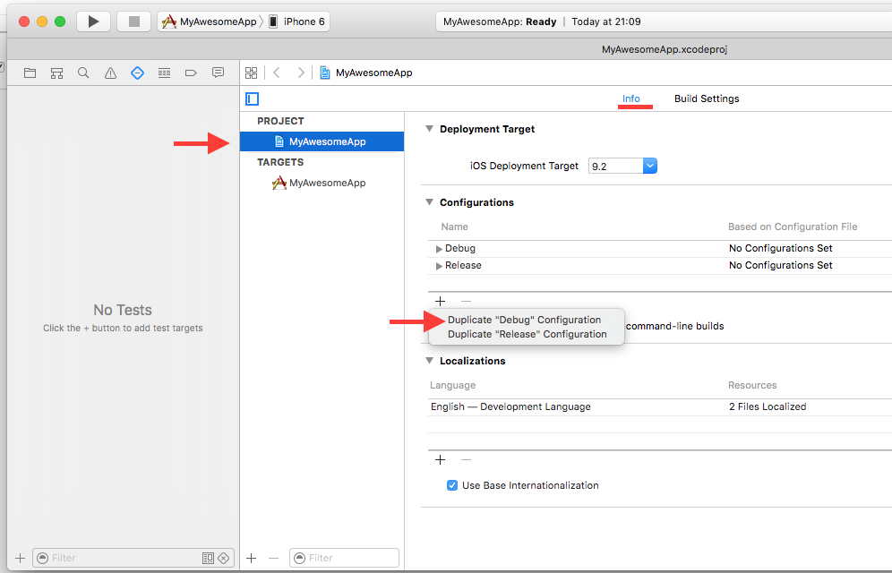The image size is (892, 573).
Task: Toggle the navigator filter scope icon
Action: (208, 558)
